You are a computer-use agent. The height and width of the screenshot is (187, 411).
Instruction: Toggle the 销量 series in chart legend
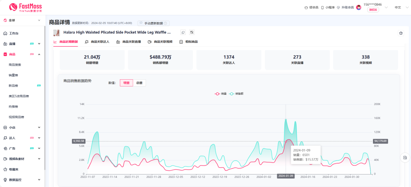[x=221, y=93]
